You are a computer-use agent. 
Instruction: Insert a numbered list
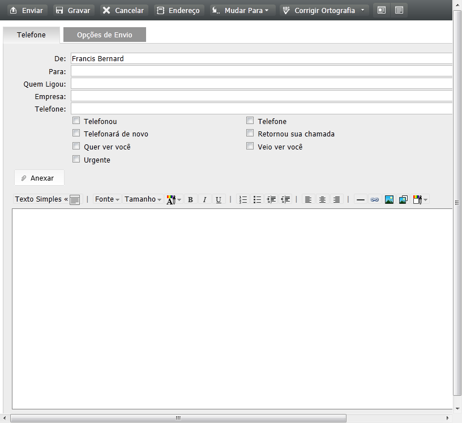243,199
